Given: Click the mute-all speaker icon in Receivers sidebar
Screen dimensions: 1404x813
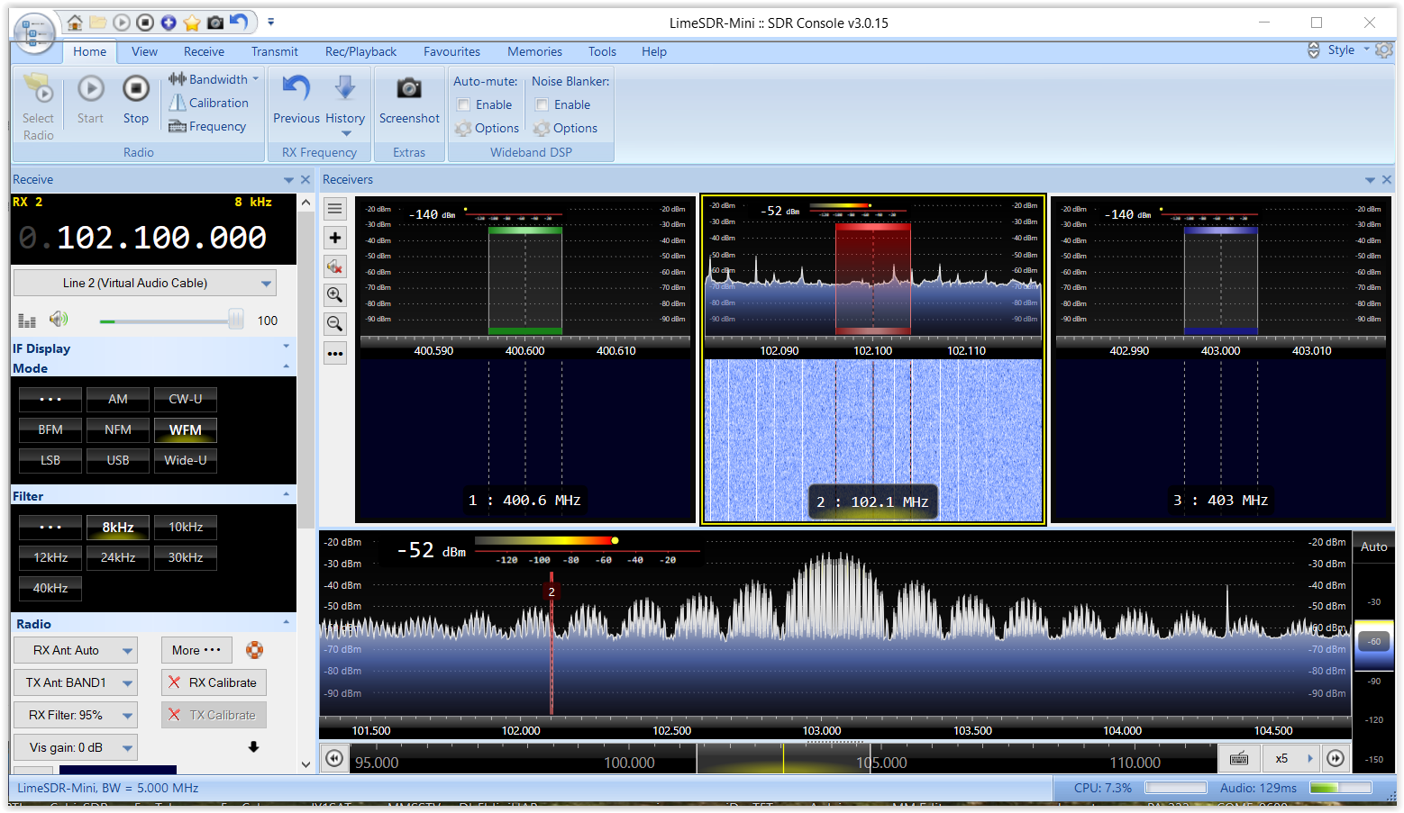Looking at the screenshot, I should 335,266.
